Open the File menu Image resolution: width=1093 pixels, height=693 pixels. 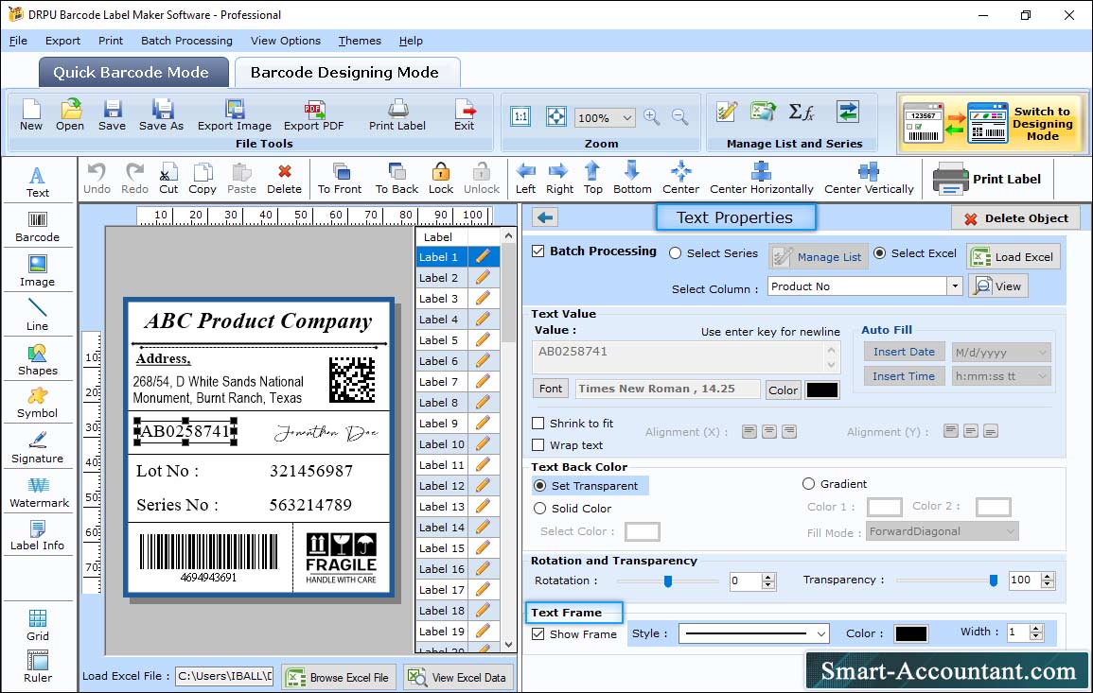click(x=18, y=41)
